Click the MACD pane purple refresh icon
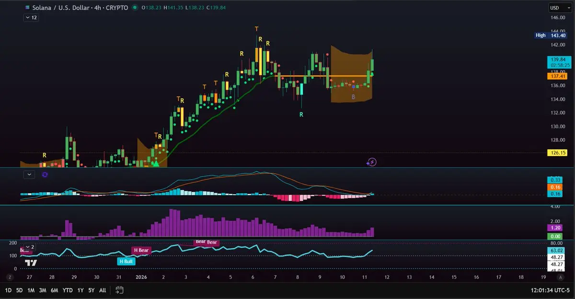This screenshot has width=575, height=299. click(x=45, y=175)
